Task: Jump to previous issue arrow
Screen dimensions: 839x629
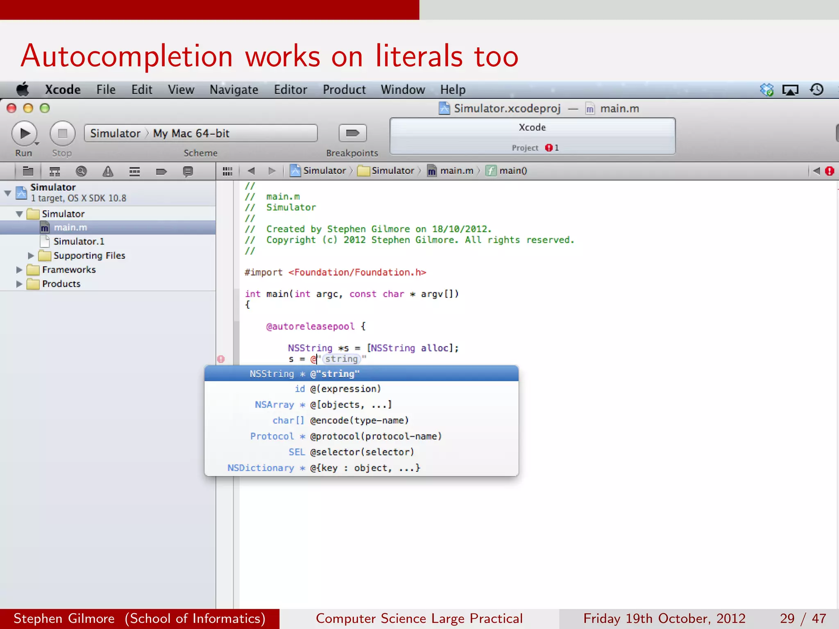Action: [x=816, y=171]
